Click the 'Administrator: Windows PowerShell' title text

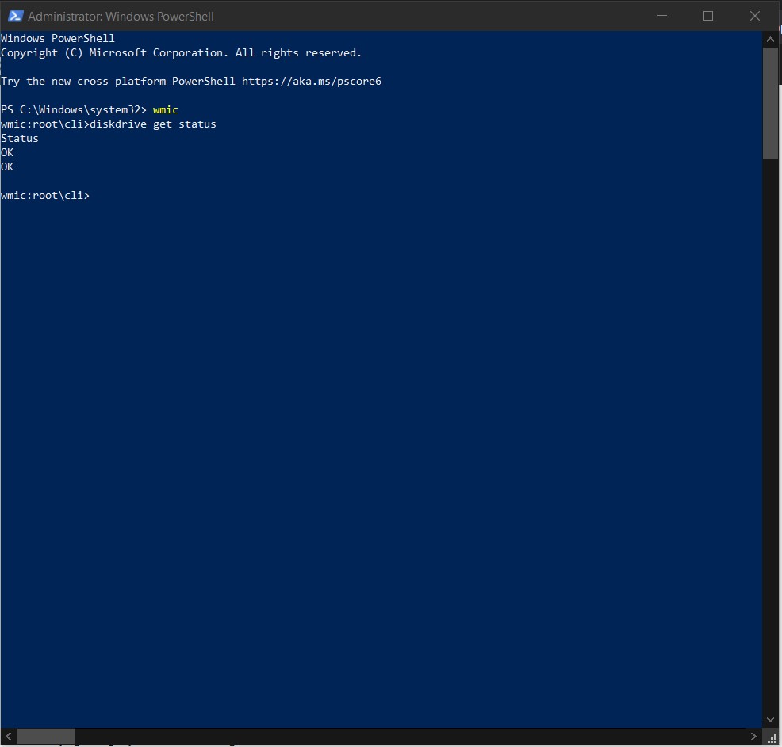click(121, 17)
